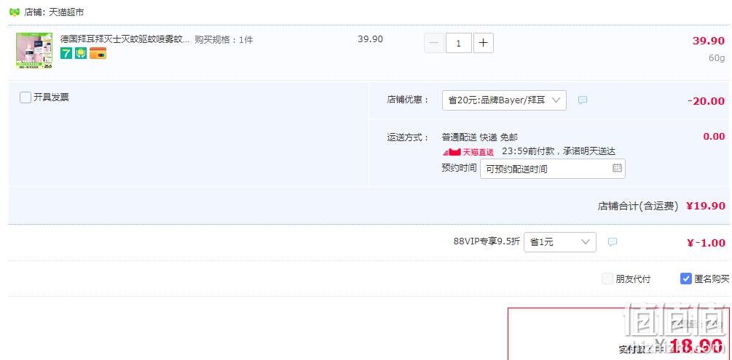Click the green shield guarantee badge icon

(x=81, y=53)
